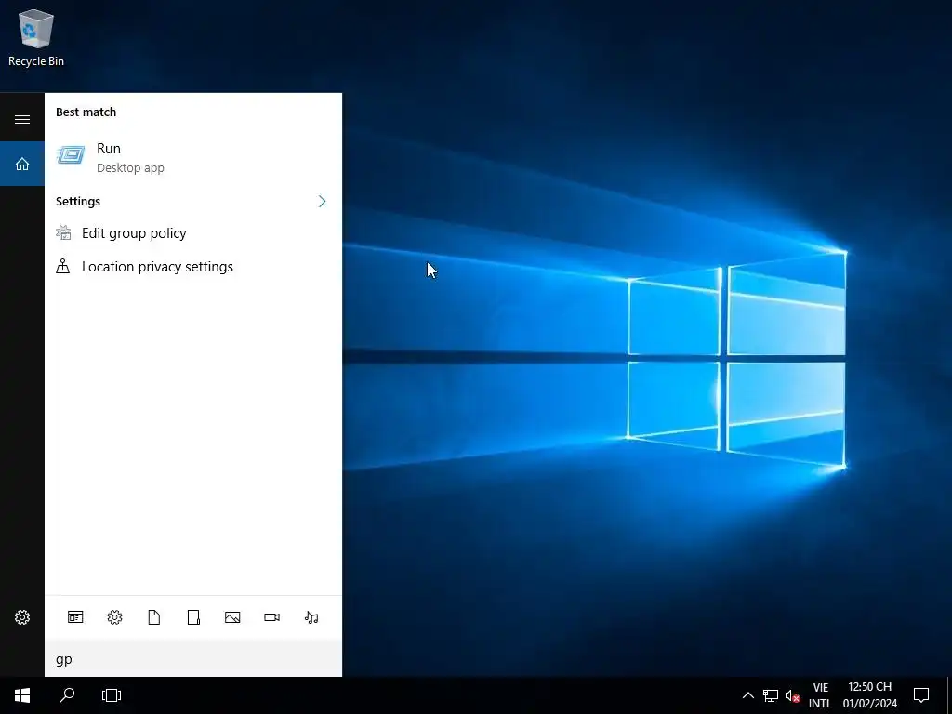Launch the Run desktop app result
The height and width of the screenshot is (714, 952).
pos(193,157)
